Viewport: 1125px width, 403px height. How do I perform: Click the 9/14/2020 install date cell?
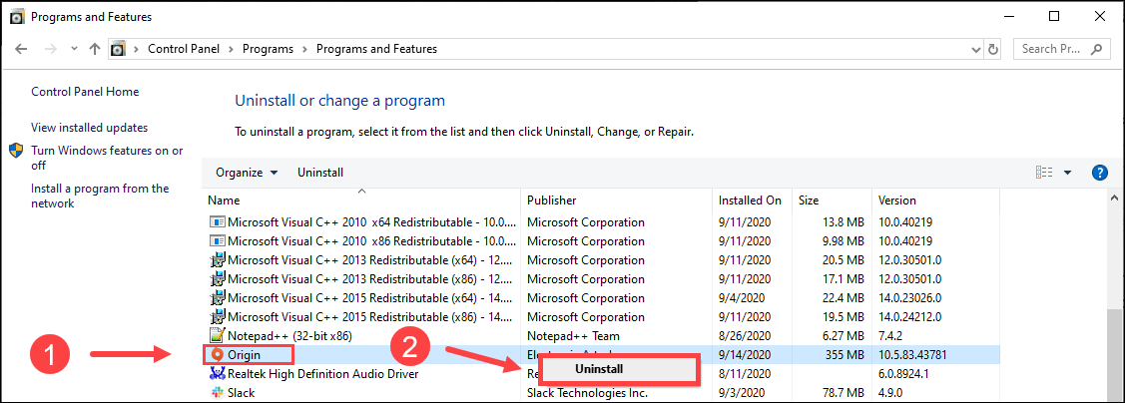(745, 354)
